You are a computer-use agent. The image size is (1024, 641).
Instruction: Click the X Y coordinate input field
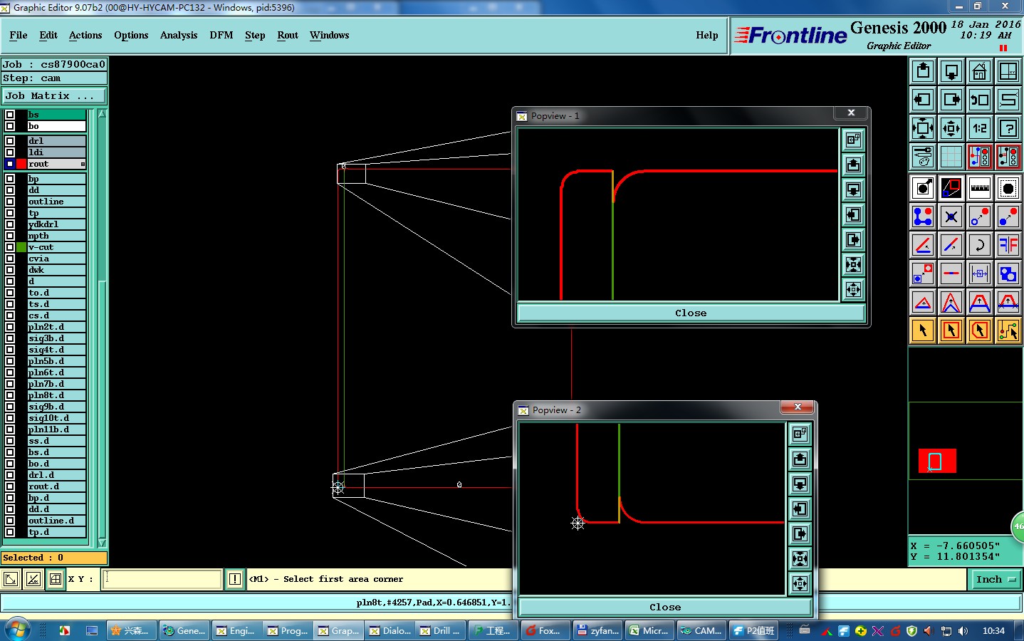click(162, 579)
